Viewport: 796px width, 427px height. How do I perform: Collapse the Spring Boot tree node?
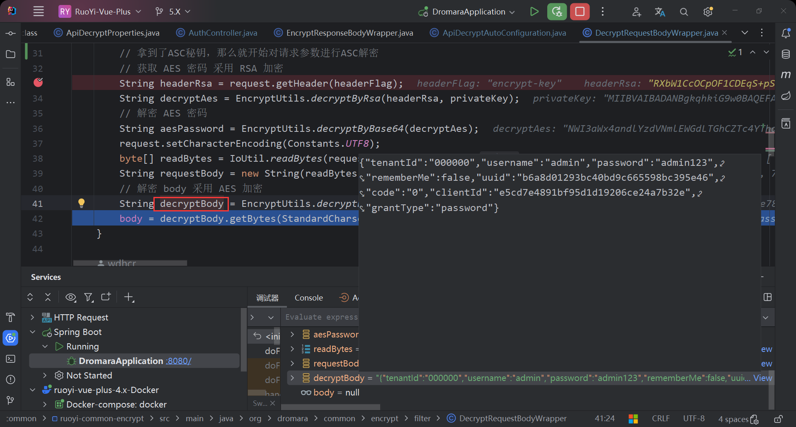(x=32, y=332)
